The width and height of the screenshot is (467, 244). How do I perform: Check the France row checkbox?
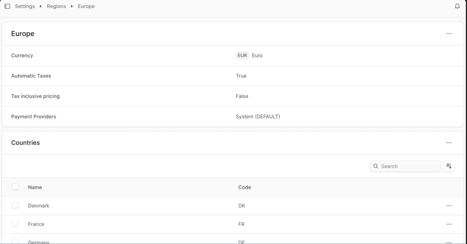(x=15, y=224)
